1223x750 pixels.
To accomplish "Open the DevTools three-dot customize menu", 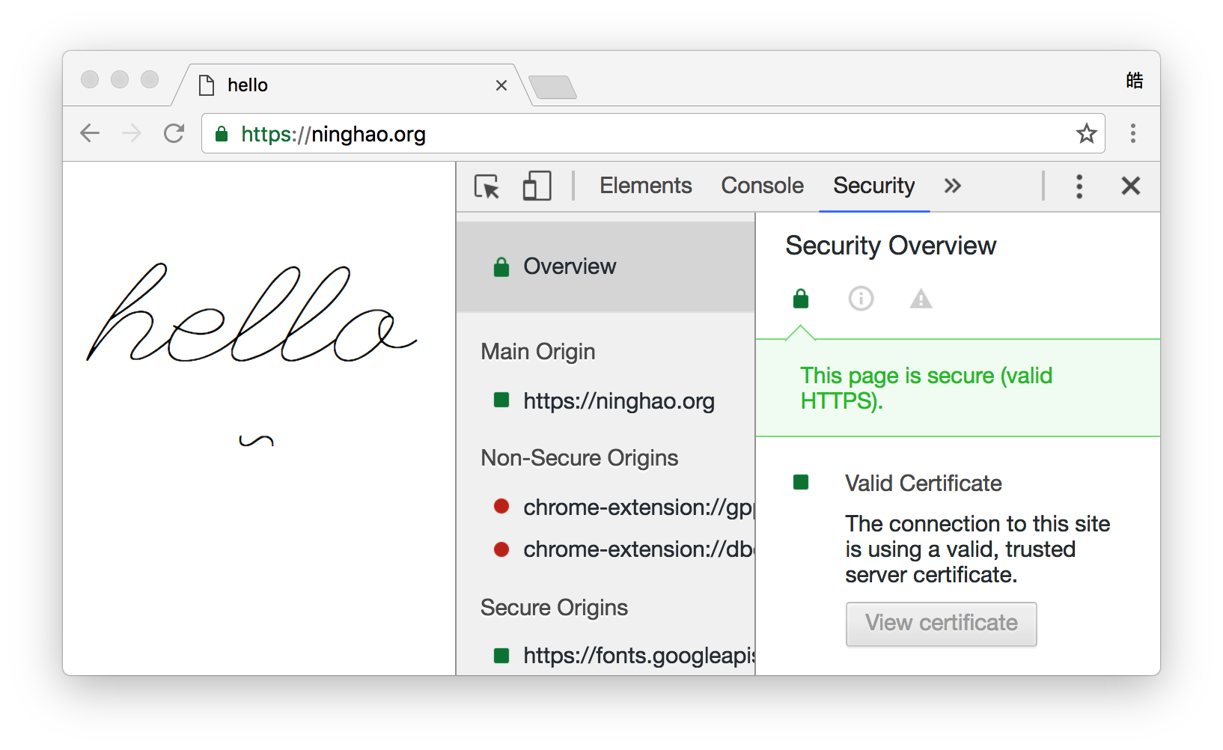I will (1079, 186).
